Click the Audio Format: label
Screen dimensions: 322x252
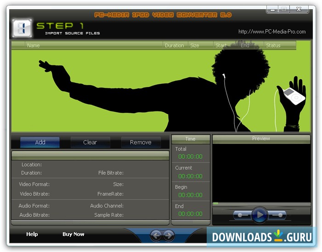34,206
